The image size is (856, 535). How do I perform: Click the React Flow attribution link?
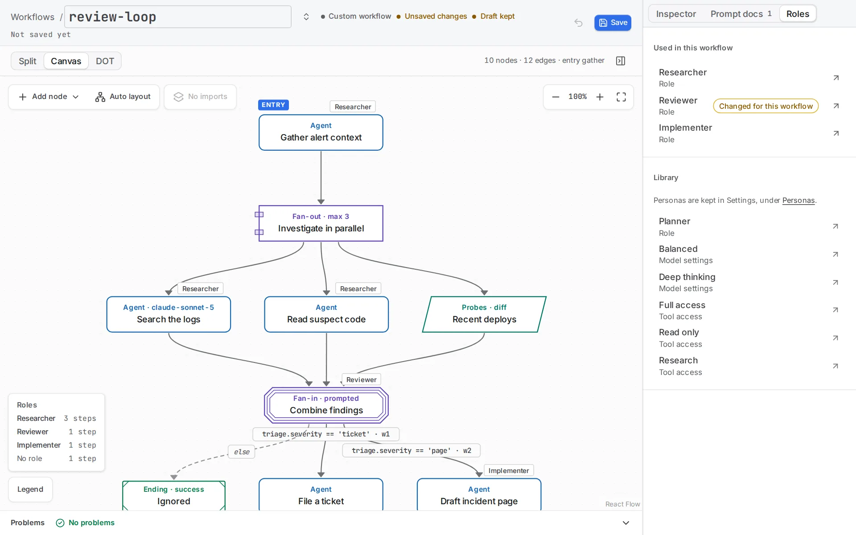point(622,504)
